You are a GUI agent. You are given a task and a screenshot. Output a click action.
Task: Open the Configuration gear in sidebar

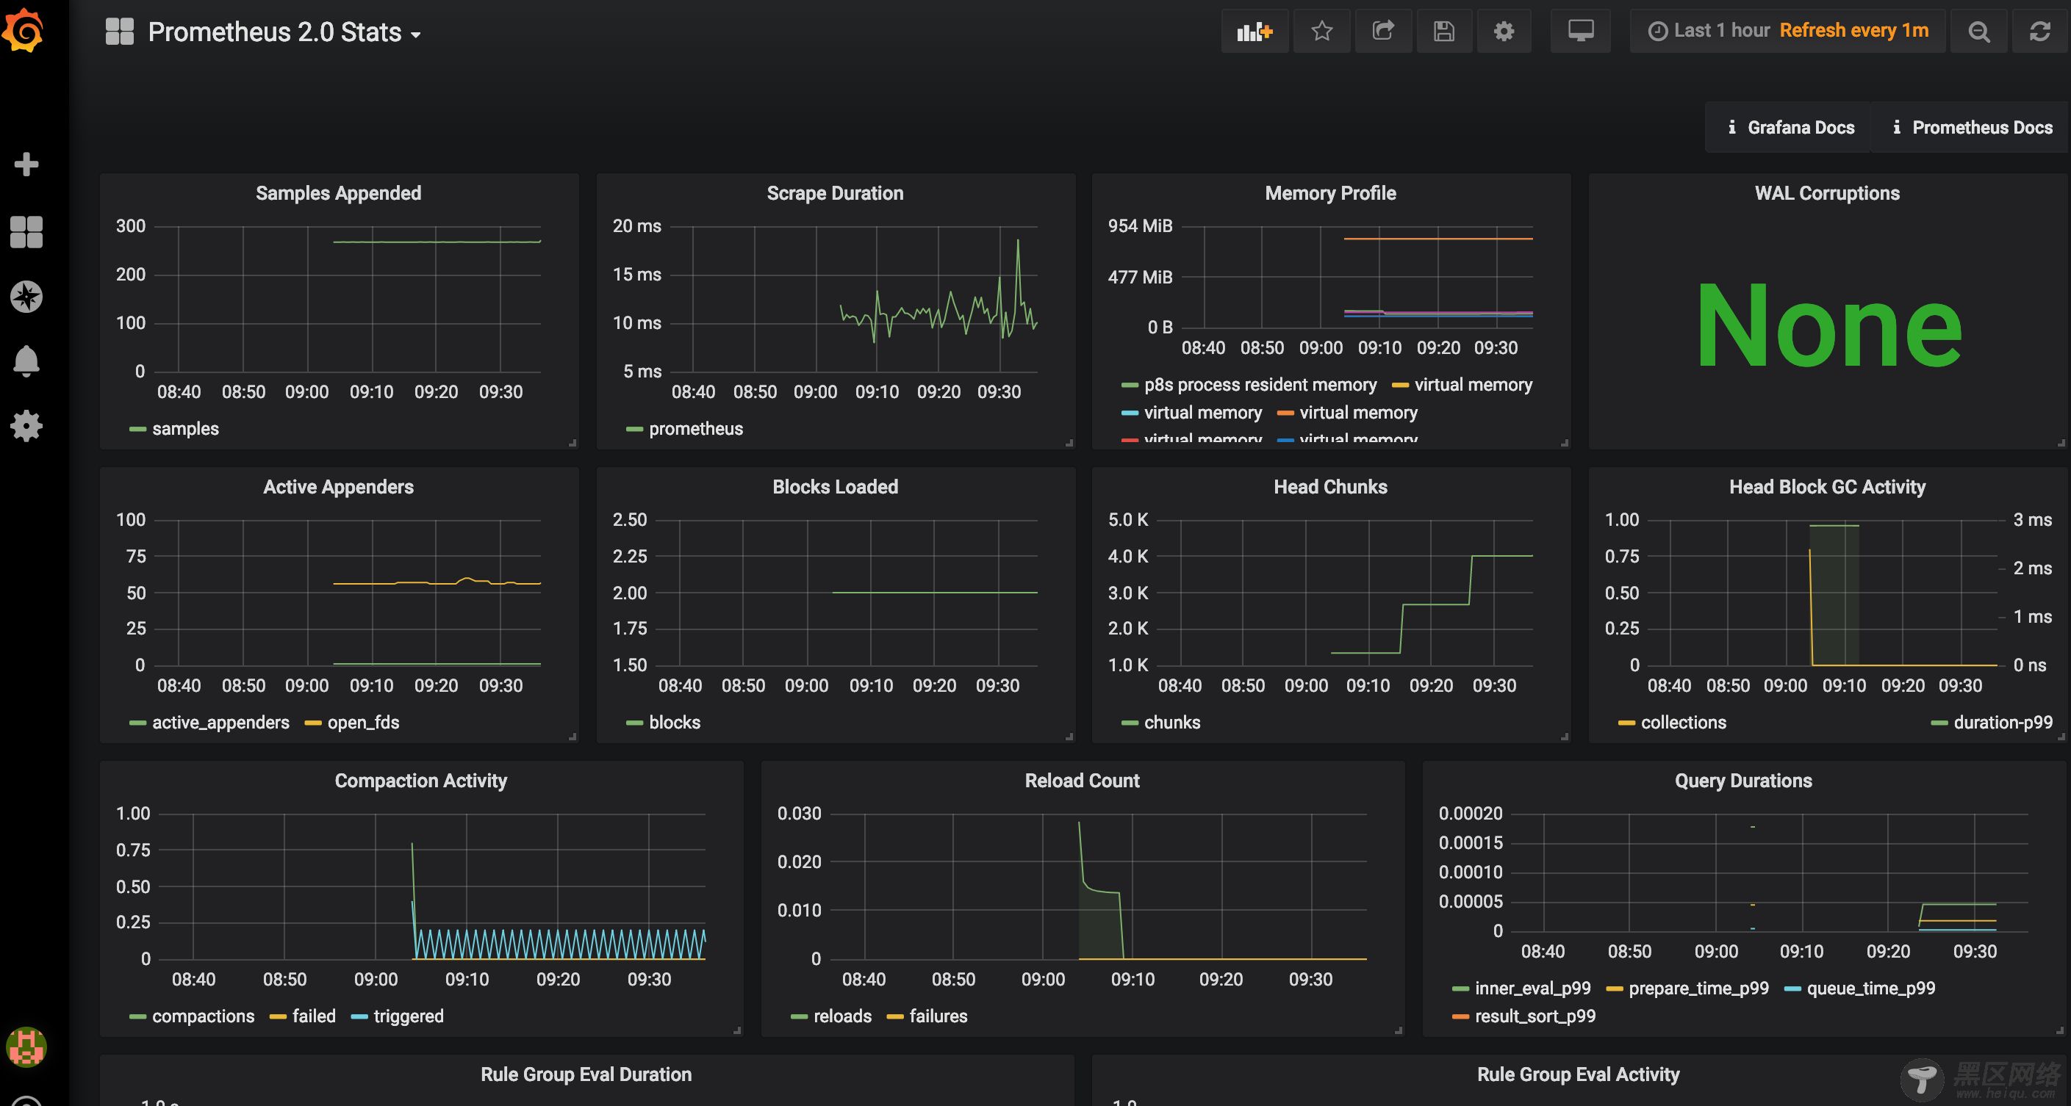click(26, 426)
